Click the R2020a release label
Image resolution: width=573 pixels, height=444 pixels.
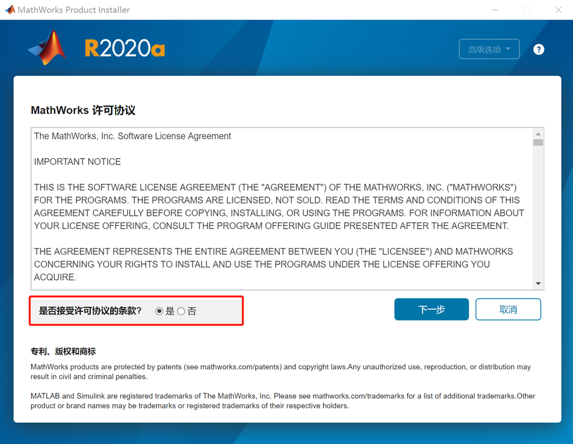124,48
